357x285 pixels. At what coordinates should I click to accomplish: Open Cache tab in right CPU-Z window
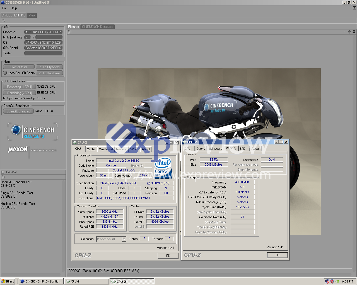tap(201, 149)
